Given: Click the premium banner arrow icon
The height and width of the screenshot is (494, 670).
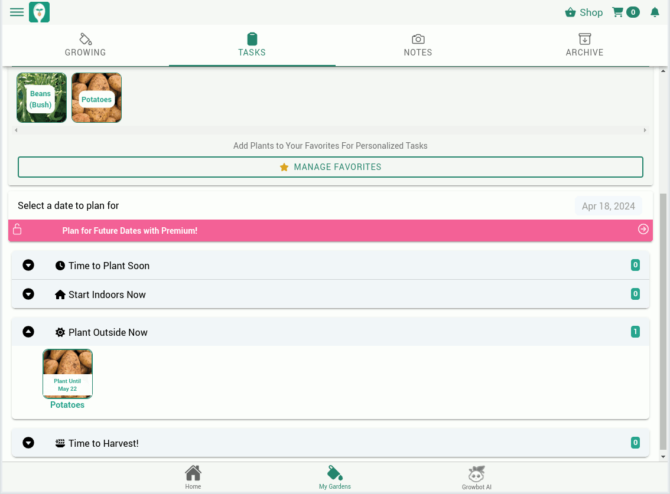Looking at the screenshot, I should [x=643, y=230].
